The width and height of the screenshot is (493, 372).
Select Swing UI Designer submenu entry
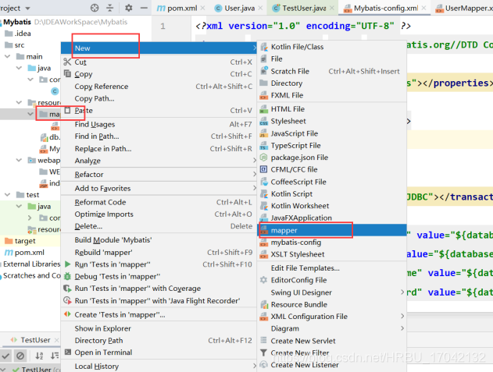click(332, 292)
